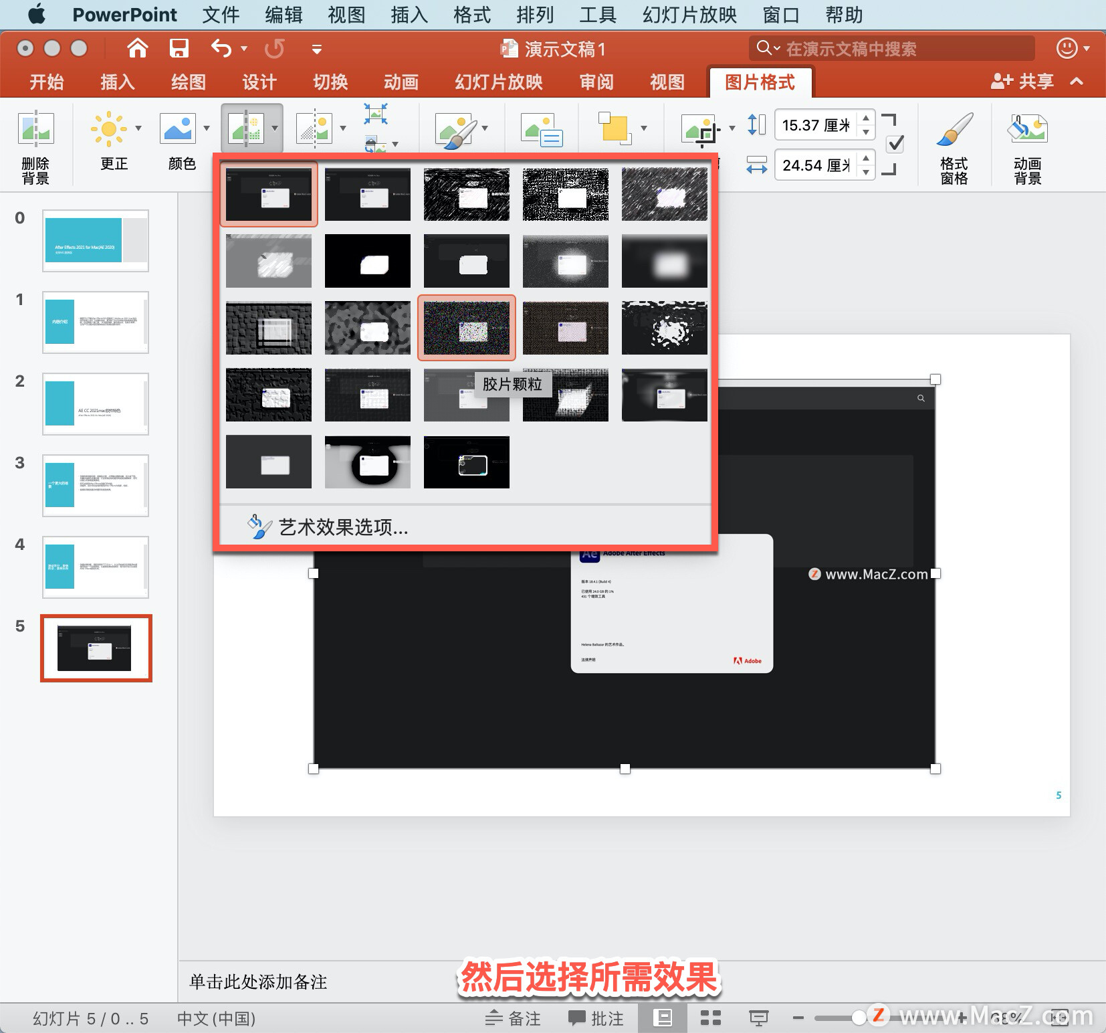Screen dimensions: 1106x1033
Task: Click the Artistic Effects button icon
Action: (245, 128)
